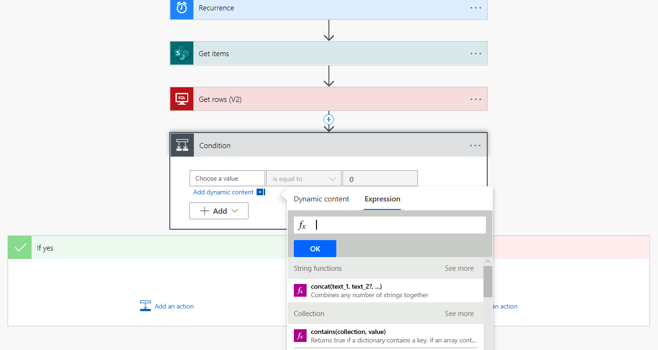
Task: Open the 'is equal to' operator dropdown
Action: point(303,178)
